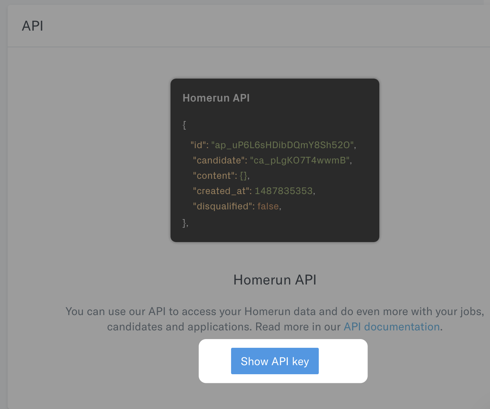Viewport: 490px width, 409px height.
Task: Select the "id" key in code sample
Action: pos(199,145)
